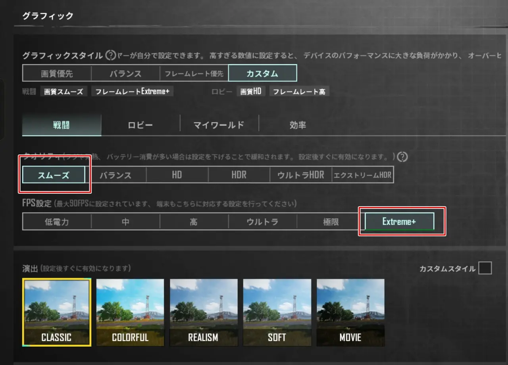Set FPS setting to 低電力
Screen dimensions: 508x365
click(x=57, y=222)
